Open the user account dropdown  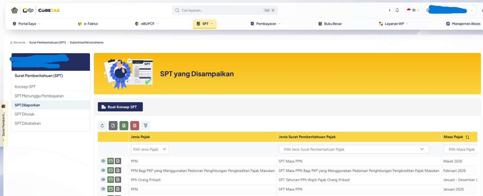[x=450, y=10]
